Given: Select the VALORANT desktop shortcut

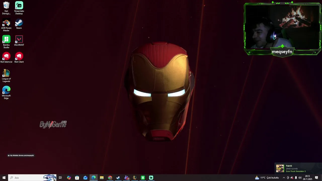Looking at the screenshot, I should 19,41.
